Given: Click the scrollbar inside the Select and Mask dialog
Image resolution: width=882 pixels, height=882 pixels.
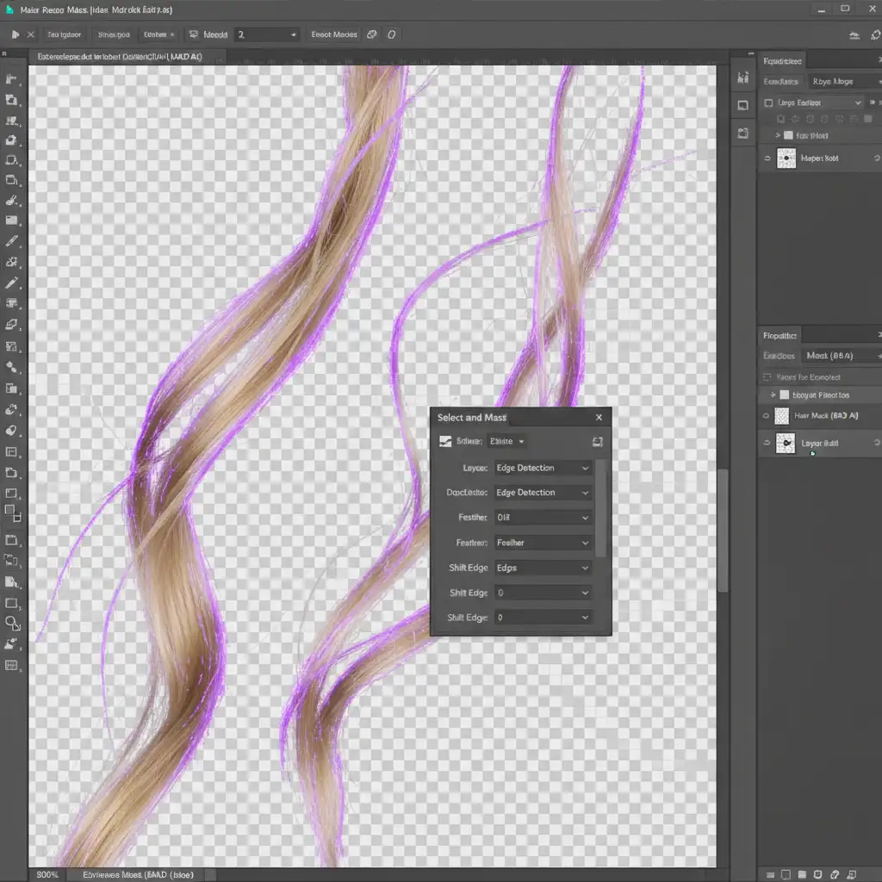Looking at the screenshot, I should coord(602,508).
